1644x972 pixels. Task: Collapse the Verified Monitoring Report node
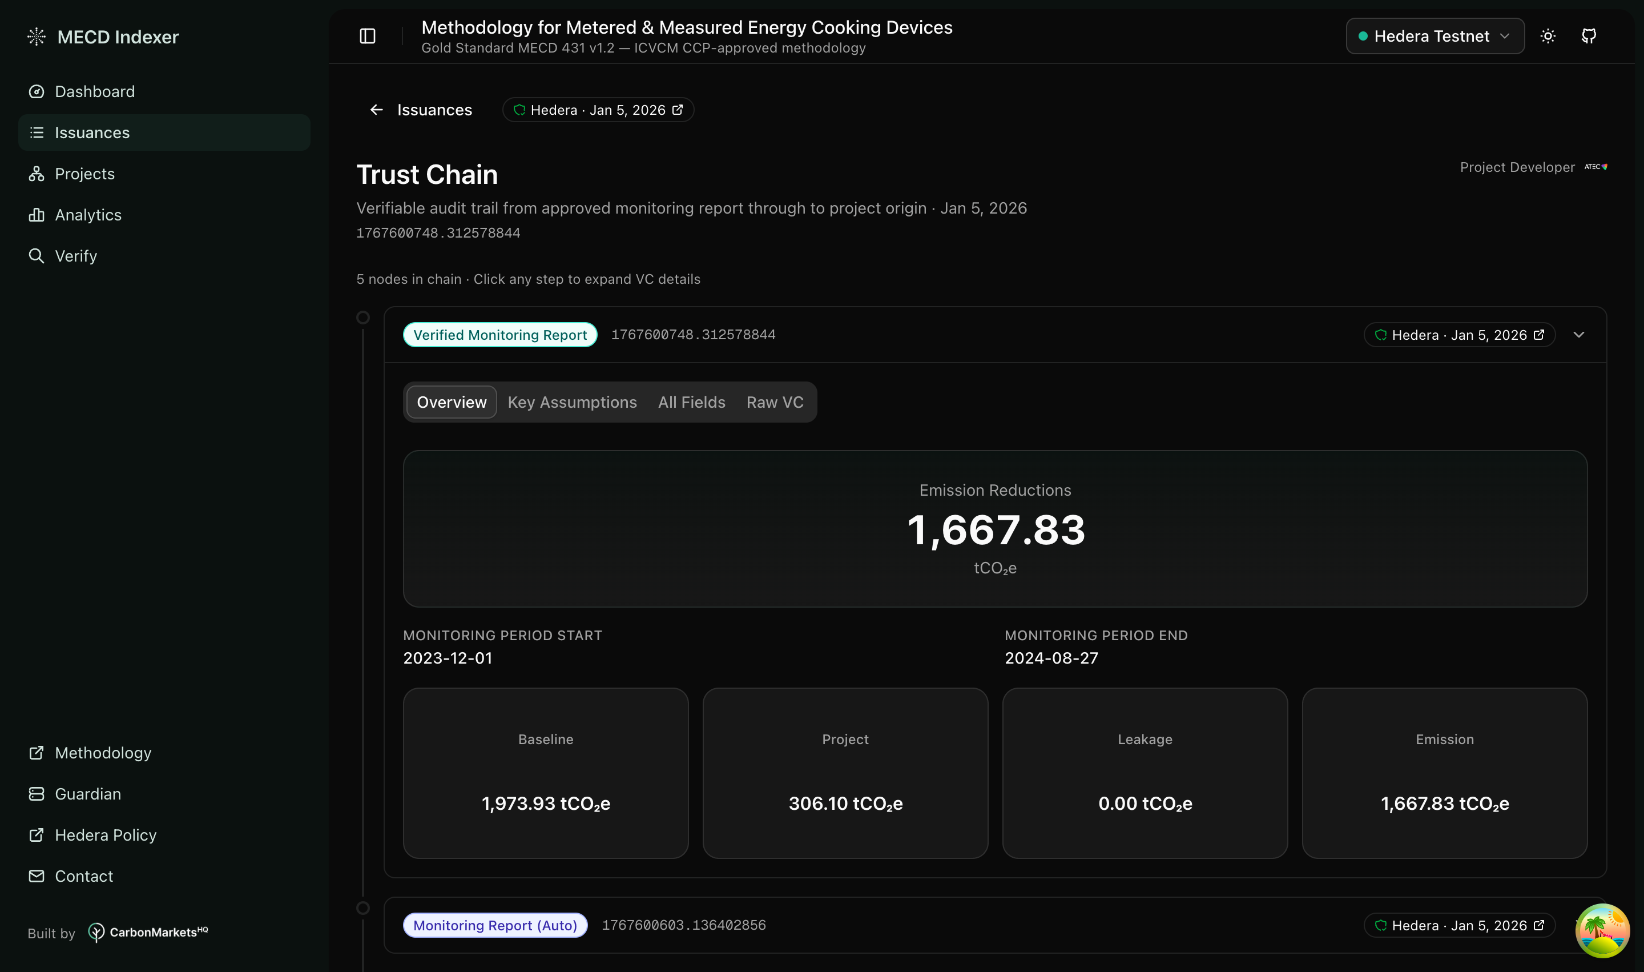point(1578,335)
